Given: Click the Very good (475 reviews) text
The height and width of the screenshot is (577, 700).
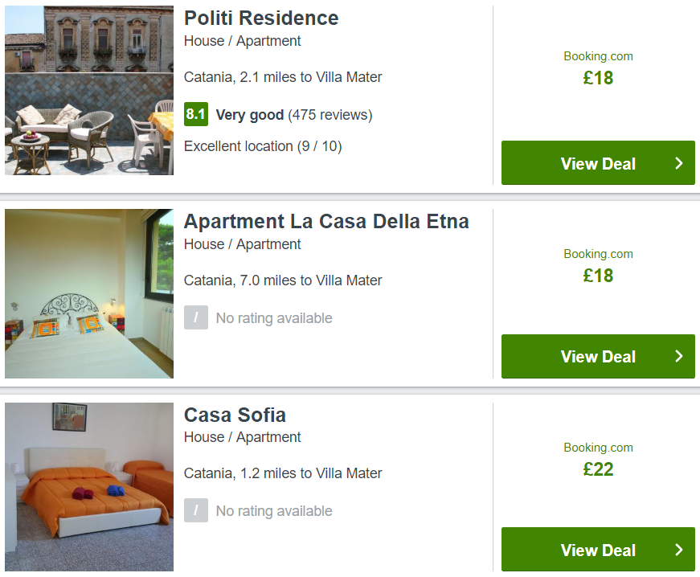Looking at the screenshot, I should coord(294,115).
